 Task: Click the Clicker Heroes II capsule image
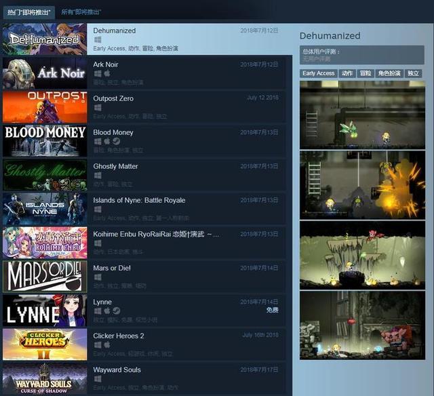click(45, 344)
